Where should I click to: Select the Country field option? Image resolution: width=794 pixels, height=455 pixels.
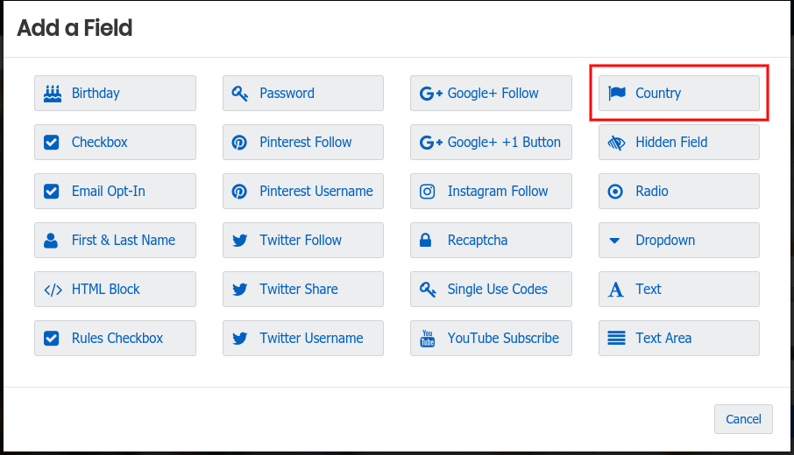tap(678, 93)
